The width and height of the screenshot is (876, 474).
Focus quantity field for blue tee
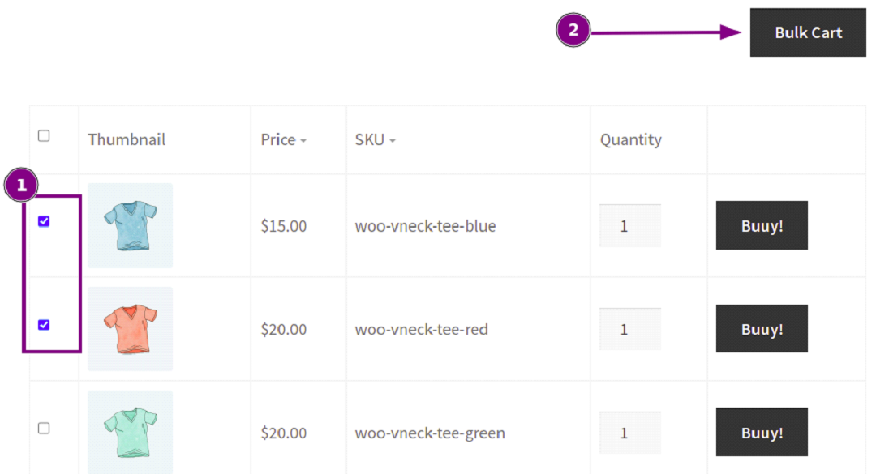pyautogui.click(x=630, y=225)
